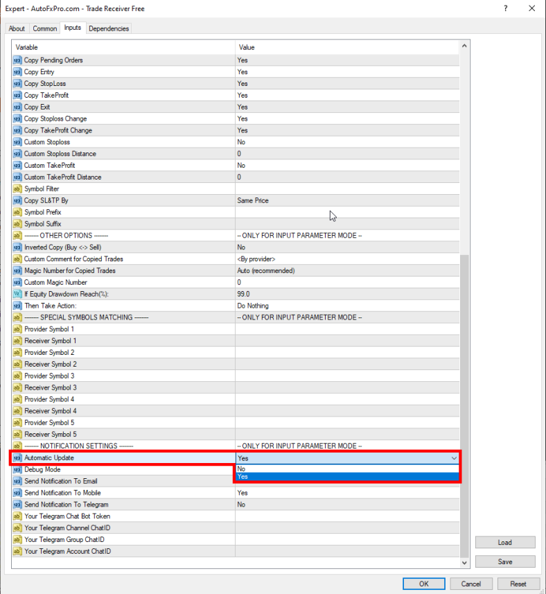Click the icon beside Provider Symbol 1
This screenshot has width=546, height=594.
[x=17, y=329]
